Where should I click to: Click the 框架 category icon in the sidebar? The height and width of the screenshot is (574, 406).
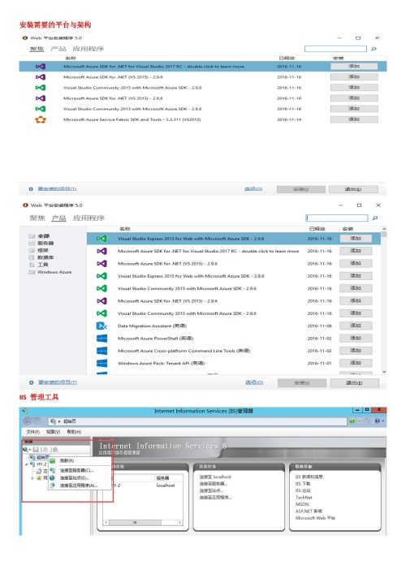(32, 250)
